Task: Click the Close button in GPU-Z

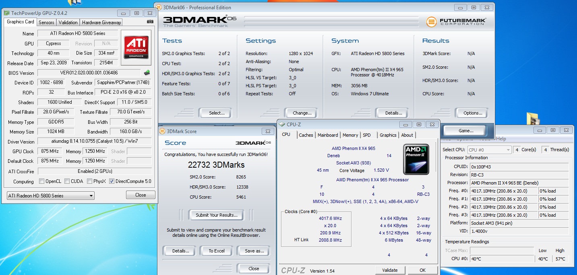Action: [141, 195]
